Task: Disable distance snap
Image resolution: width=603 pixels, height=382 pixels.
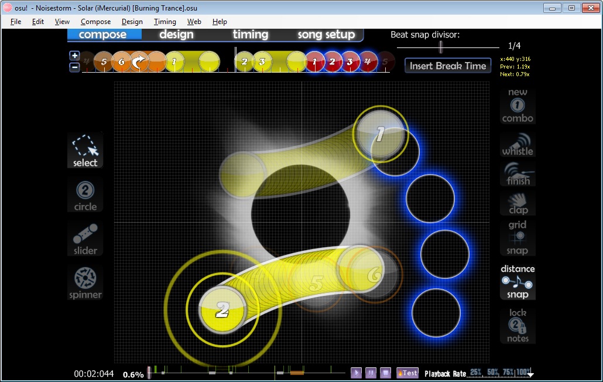Action: (518, 282)
